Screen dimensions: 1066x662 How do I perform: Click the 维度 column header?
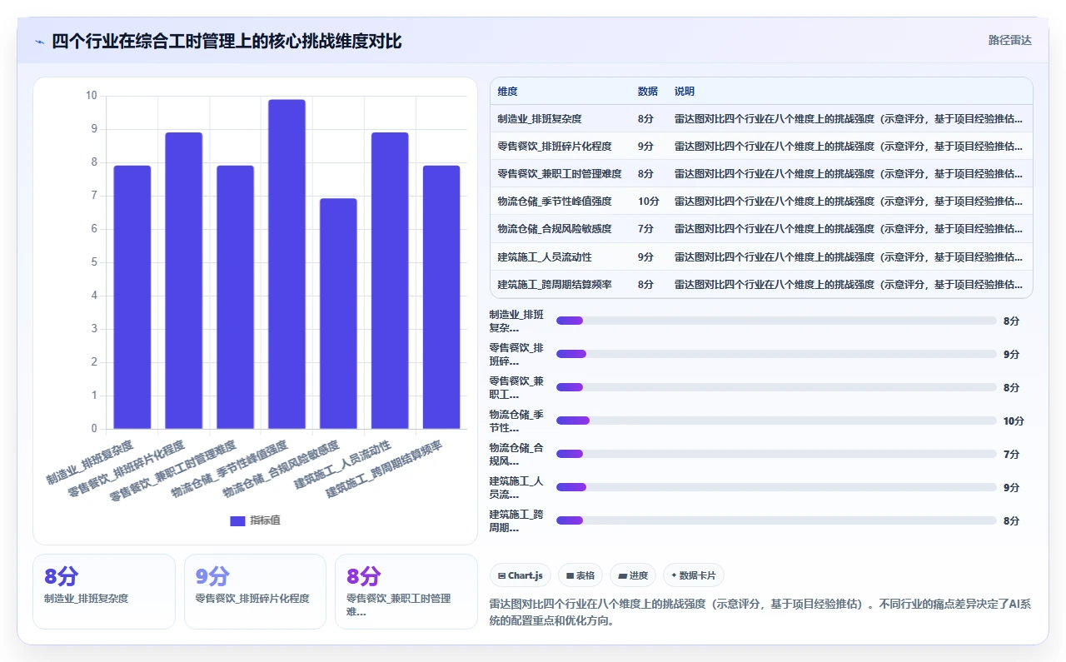pos(507,92)
